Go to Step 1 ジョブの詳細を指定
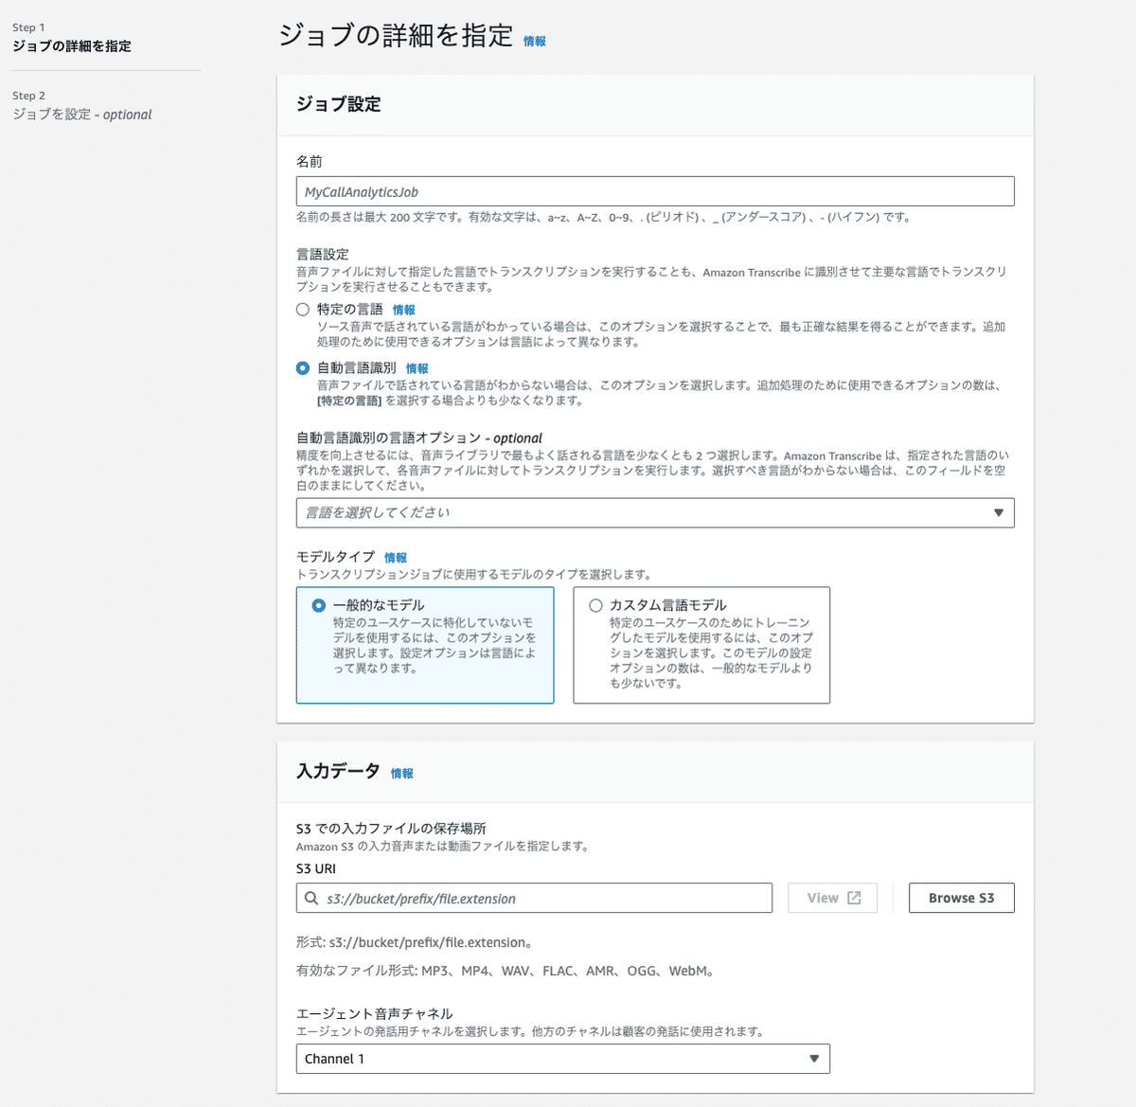Screen dimensions: 1136x1107 (x=72, y=45)
